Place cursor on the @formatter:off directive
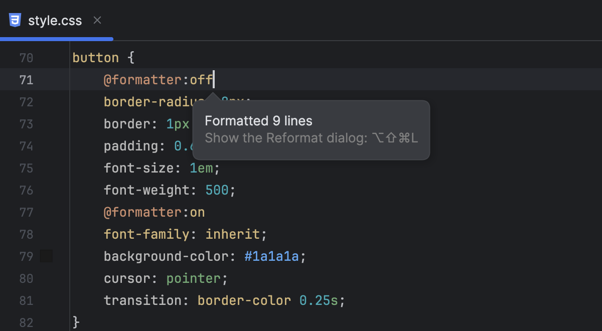Image resolution: width=602 pixels, height=331 pixels. (x=157, y=79)
